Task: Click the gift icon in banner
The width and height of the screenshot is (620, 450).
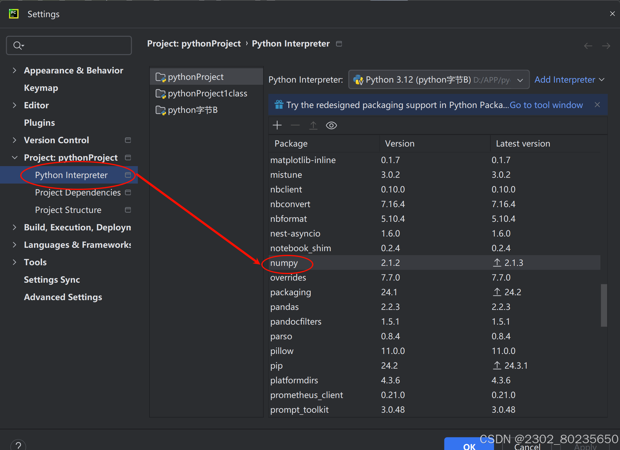Action: pyautogui.click(x=279, y=105)
